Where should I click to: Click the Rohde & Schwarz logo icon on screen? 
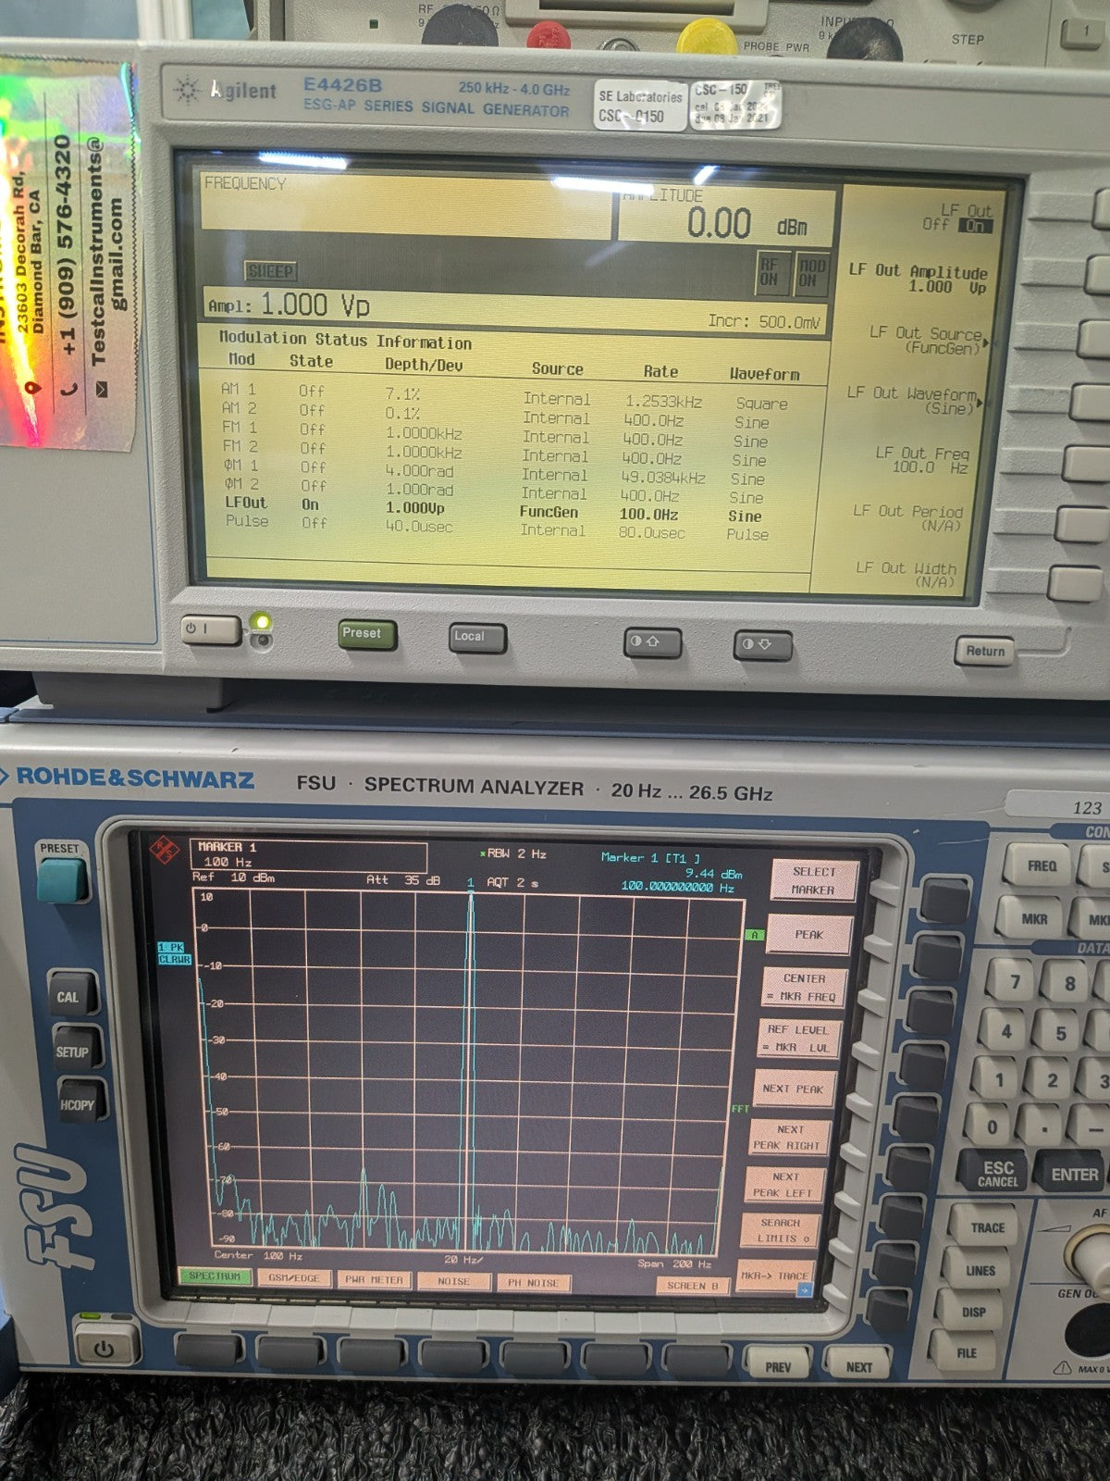click(x=165, y=848)
